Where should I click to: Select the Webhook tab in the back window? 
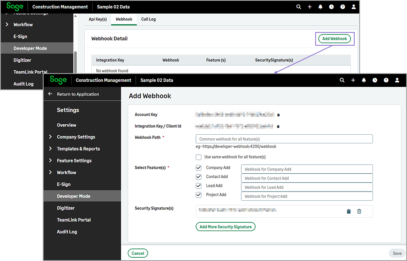(124, 19)
